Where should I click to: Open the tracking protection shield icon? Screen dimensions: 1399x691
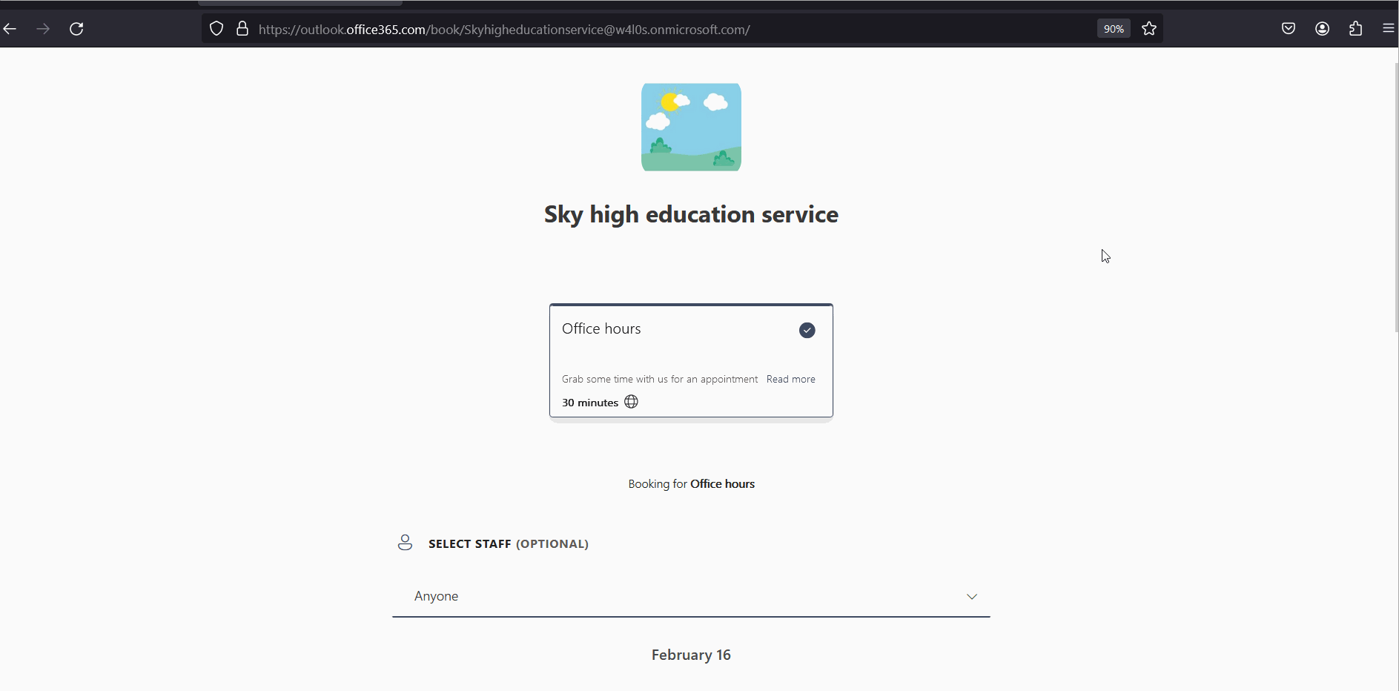coord(216,29)
